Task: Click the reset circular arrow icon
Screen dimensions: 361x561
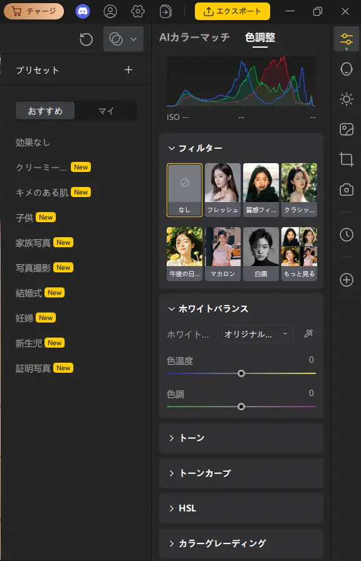Action: pyautogui.click(x=86, y=39)
